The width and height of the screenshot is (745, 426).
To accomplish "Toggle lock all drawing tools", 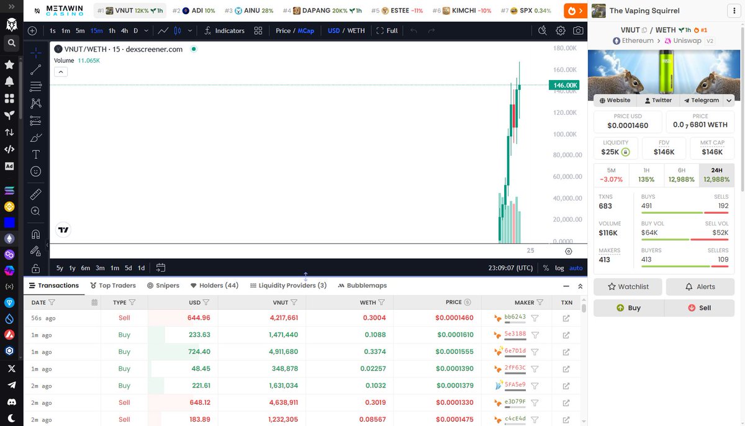I will click(x=36, y=268).
